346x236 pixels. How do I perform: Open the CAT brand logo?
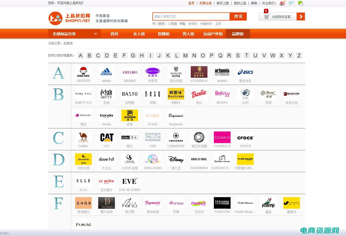[x=106, y=137]
